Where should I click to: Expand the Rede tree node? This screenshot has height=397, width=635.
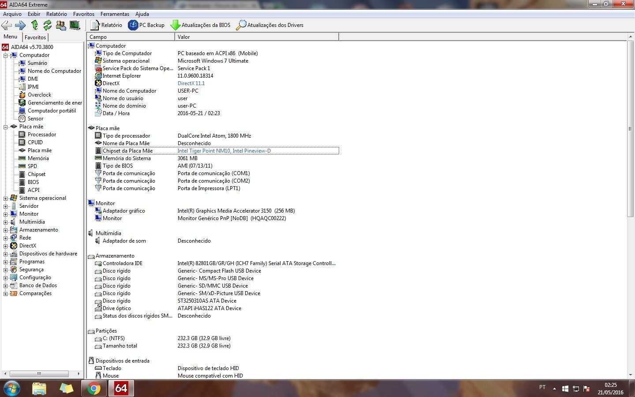click(x=6, y=238)
